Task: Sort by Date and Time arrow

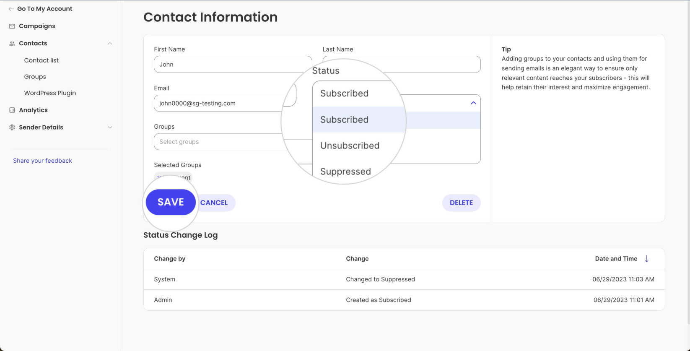Action: [x=647, y=259]
